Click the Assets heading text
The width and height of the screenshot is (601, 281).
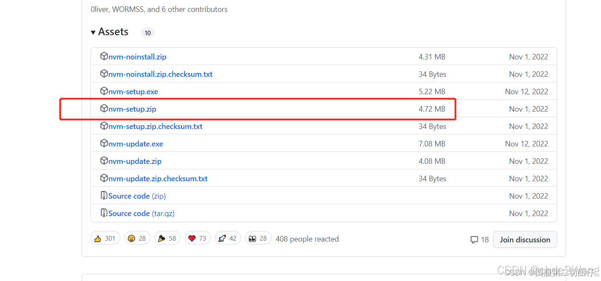(x=113, y=32)
